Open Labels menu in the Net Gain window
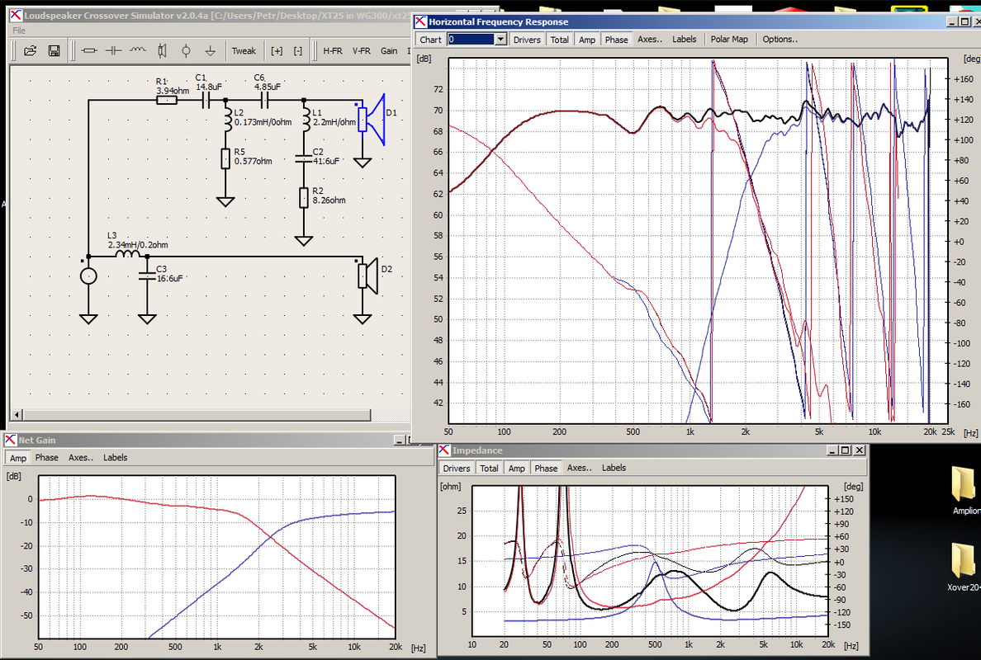981x660 pixels. tap(115, 458)
